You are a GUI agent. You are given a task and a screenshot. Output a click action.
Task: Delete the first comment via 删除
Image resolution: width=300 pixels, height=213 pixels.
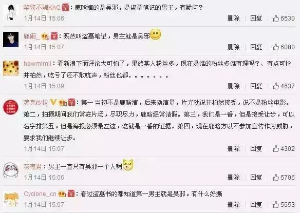(x=233, y=18)
